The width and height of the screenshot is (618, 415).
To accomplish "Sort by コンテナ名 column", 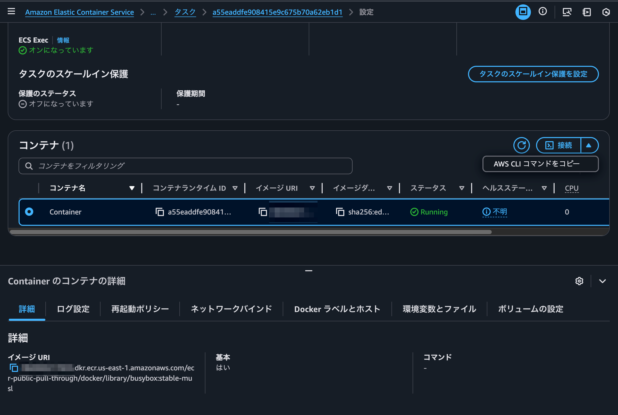I will point(132,188).
